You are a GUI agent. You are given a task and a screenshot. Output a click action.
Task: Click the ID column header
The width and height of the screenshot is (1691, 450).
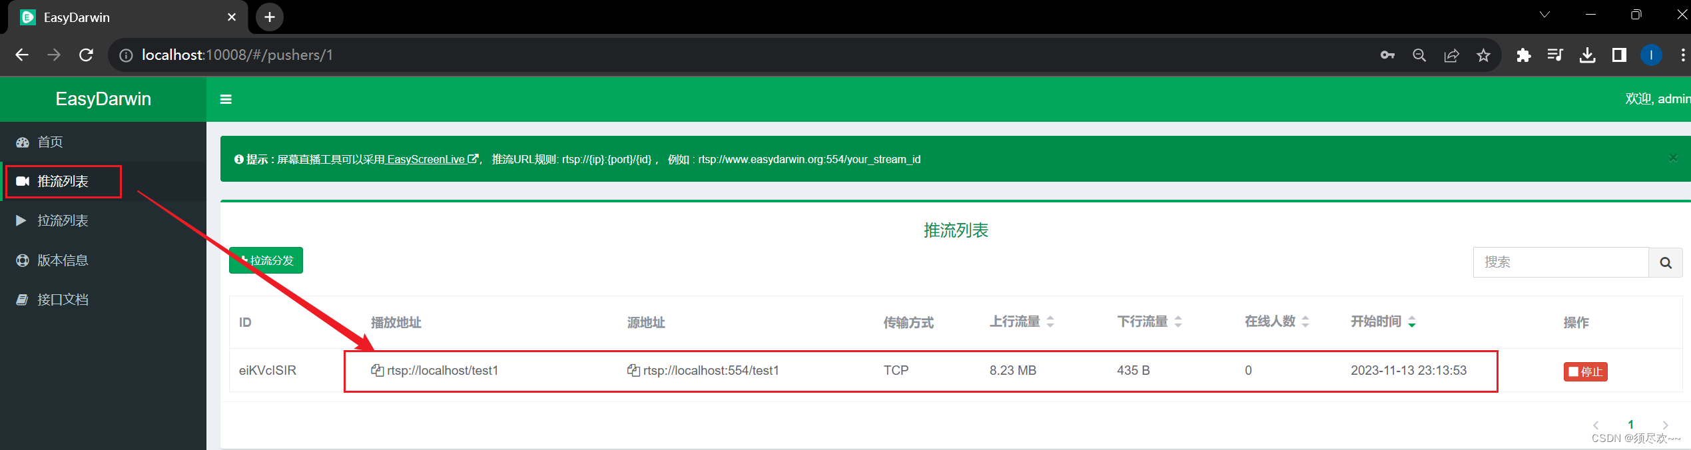(245, 322)
